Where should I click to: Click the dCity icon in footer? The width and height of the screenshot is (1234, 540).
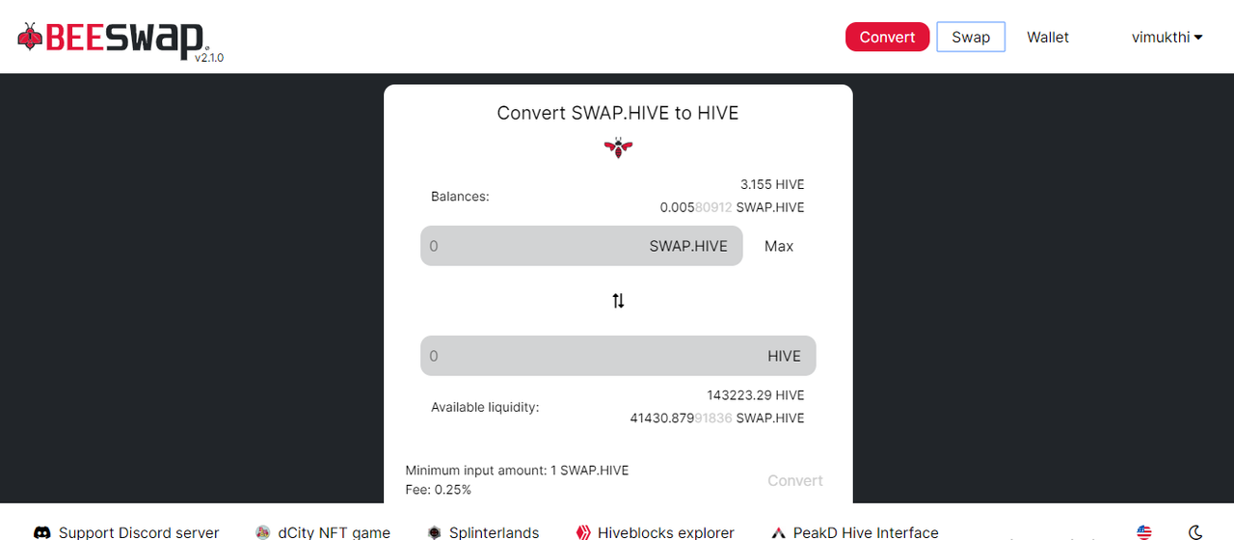[x=263, y=532]
